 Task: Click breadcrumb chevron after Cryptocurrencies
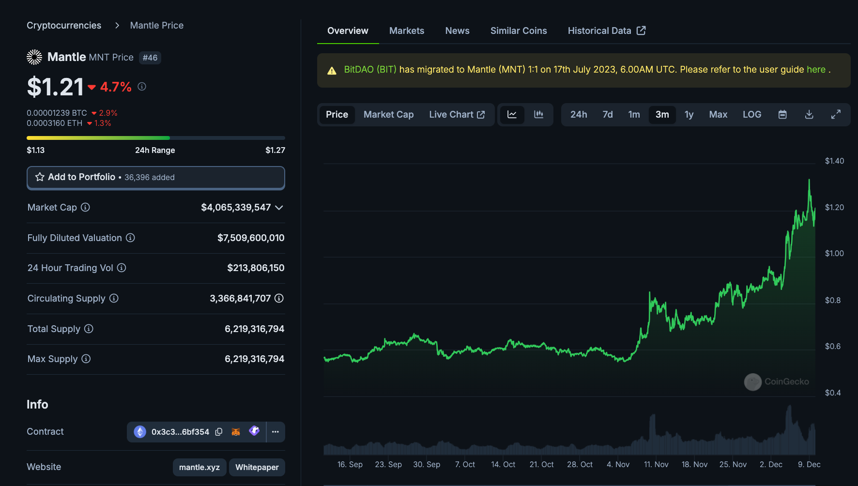(117, 25)
